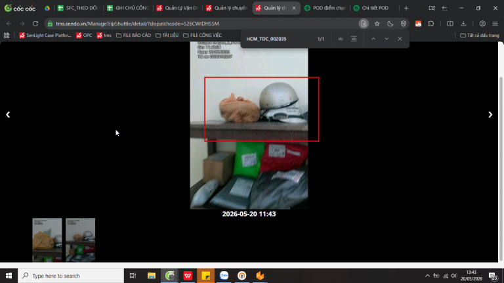View site security lock info
This screenshot has height=283, width=504.
(50, 24)
